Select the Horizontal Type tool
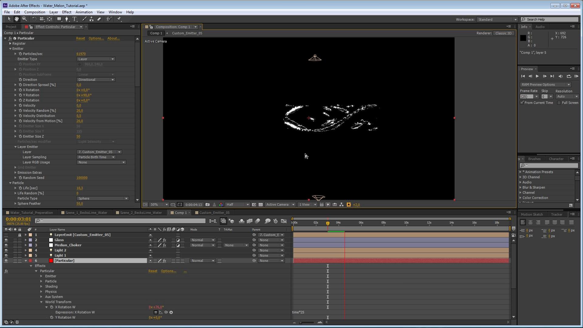Screen dimensions: 583x328 coord(74,19)
